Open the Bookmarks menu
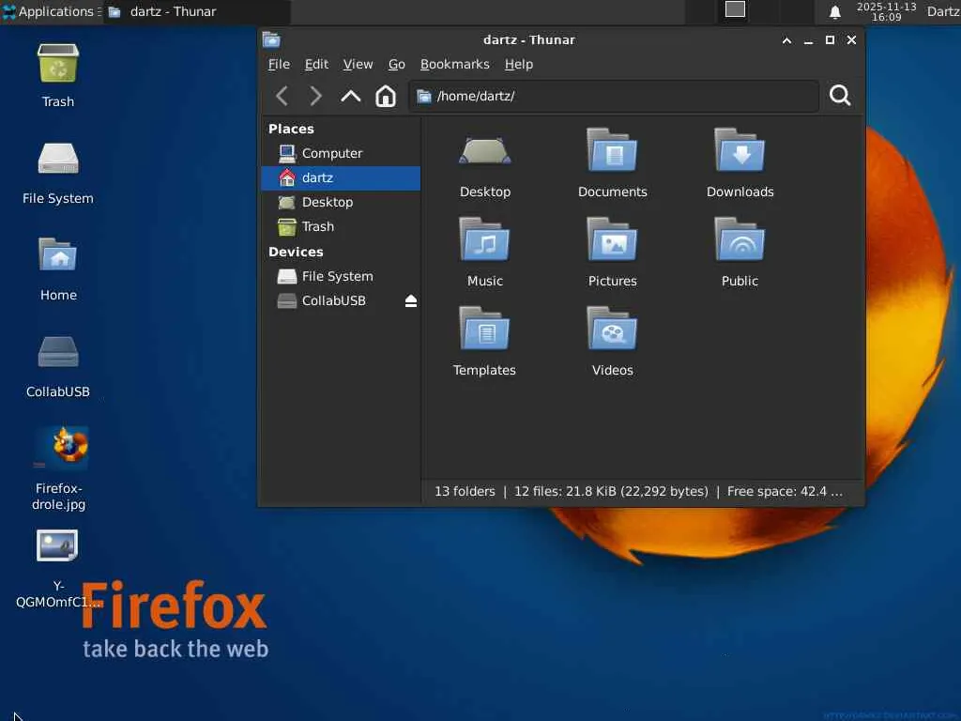This screenshot has height=721, width=961. 455,65
